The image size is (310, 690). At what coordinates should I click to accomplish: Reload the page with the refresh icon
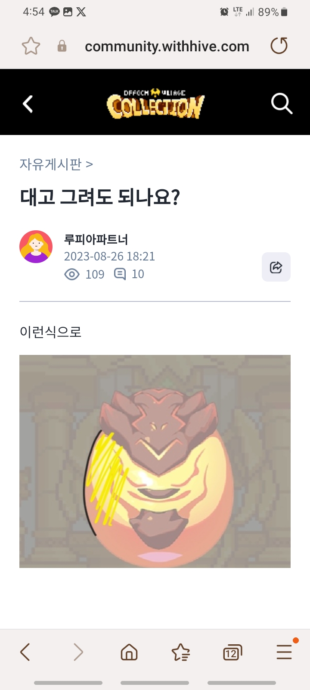point(279,46)
